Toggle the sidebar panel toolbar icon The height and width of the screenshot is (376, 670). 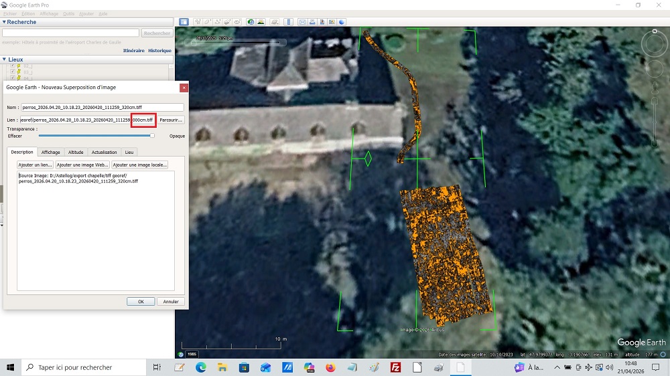click(x=184, y=22)
